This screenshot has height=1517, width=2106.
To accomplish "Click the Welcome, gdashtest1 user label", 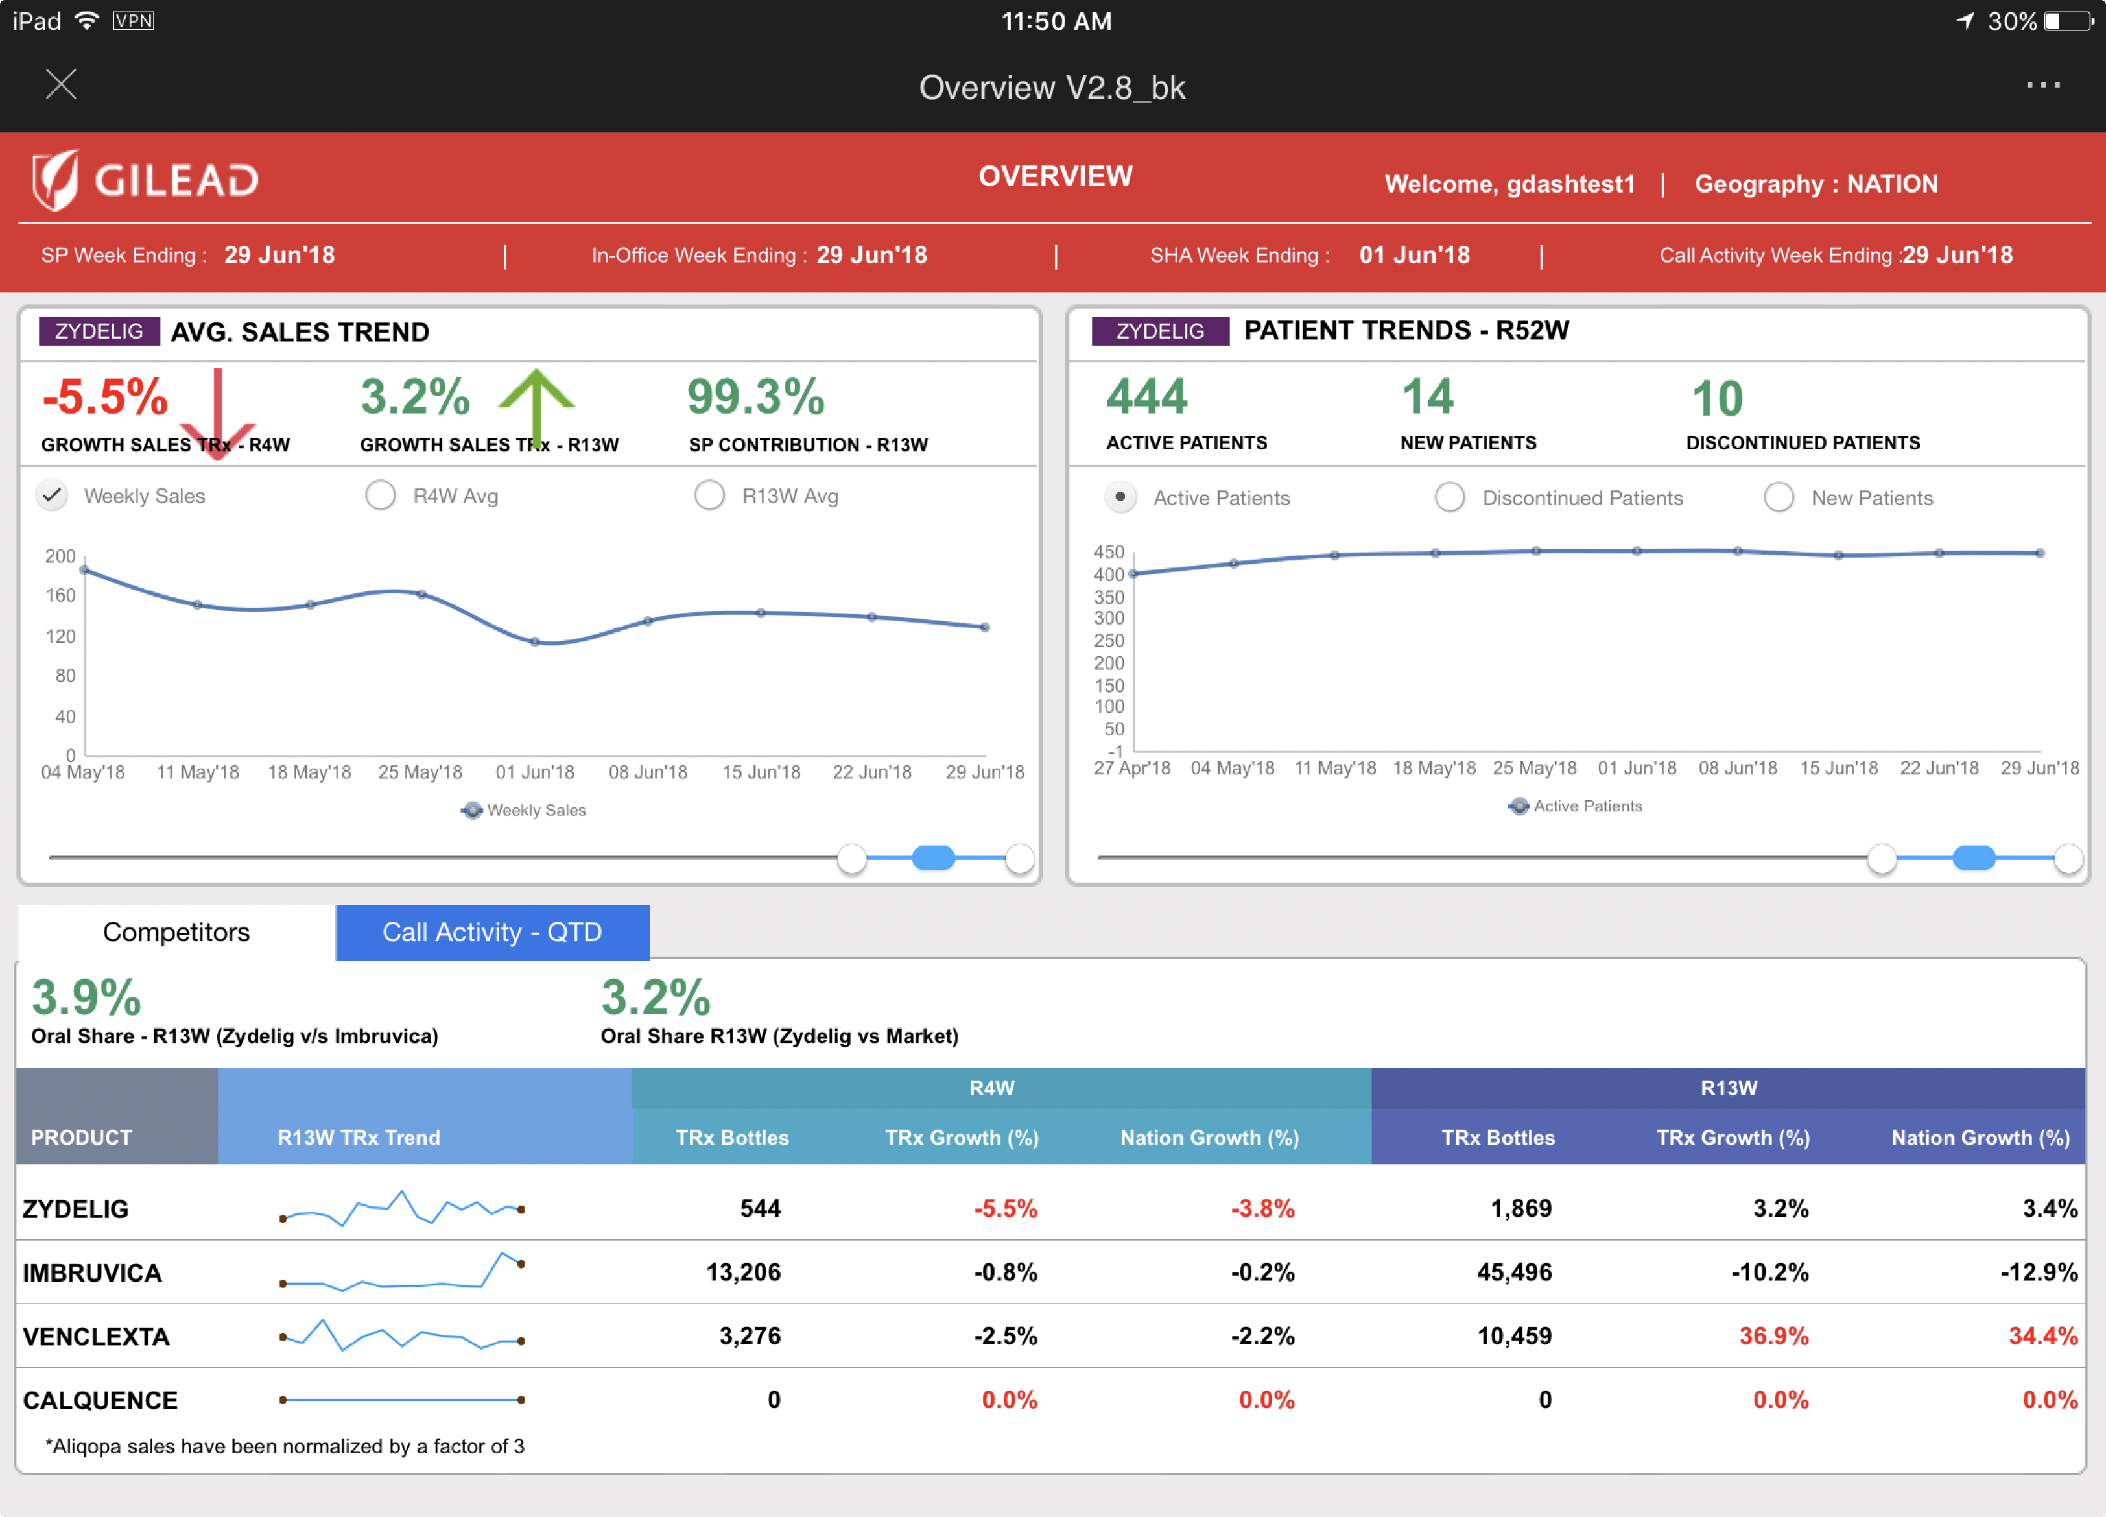I will (x=1510, y=184).
